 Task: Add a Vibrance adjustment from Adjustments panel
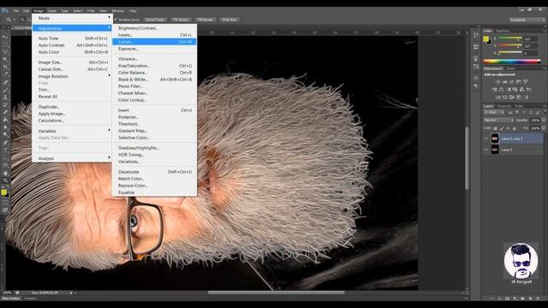pos(526,82)
